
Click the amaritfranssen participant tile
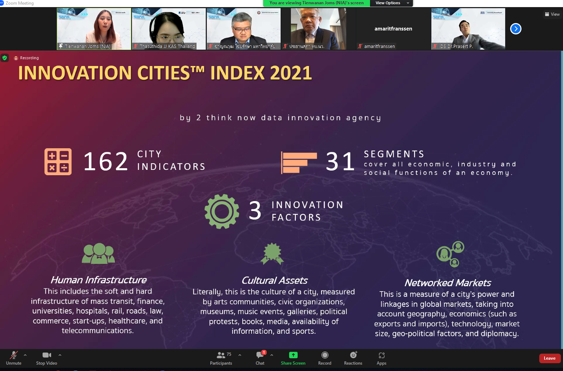pos(393,28)
